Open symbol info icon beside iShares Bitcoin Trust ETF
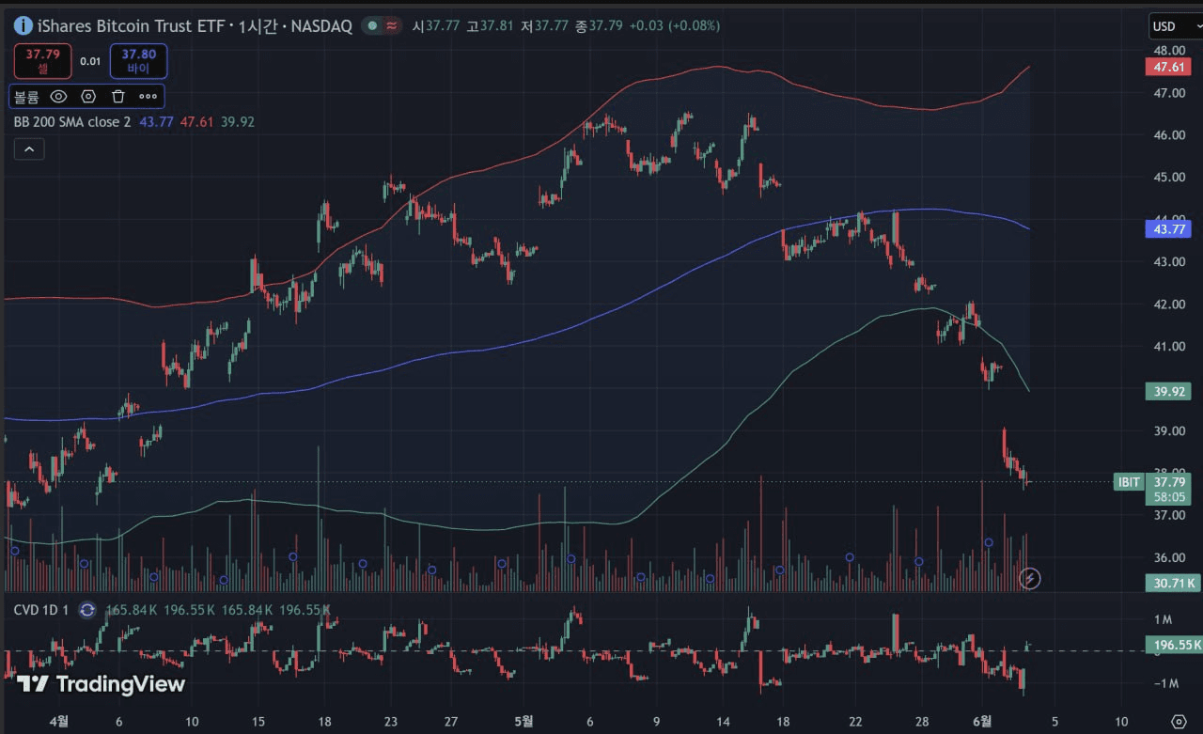The width and height of the screenshot is (1203, 734). click(x=23, y=25)
